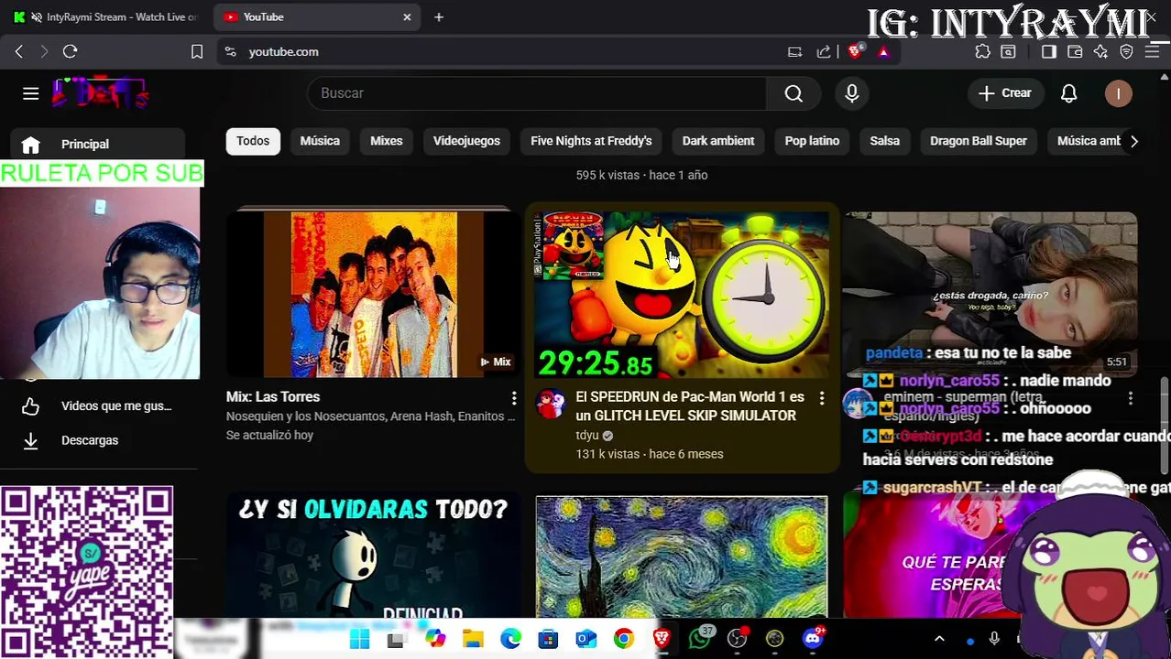This screenshot has width=1171, height=659.
Task: Select the Salsa chip
Action: [x=884, y=141]
